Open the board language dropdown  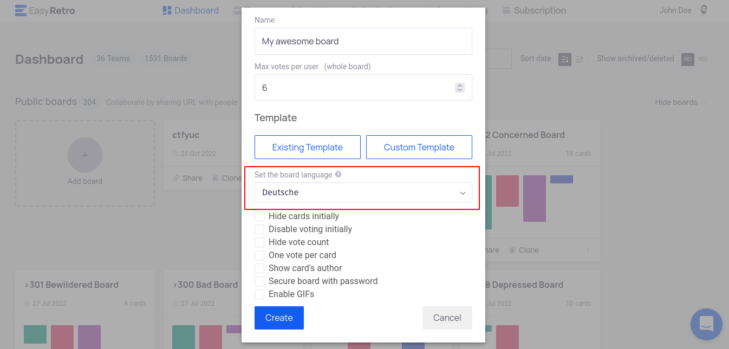tap(363, 193)
